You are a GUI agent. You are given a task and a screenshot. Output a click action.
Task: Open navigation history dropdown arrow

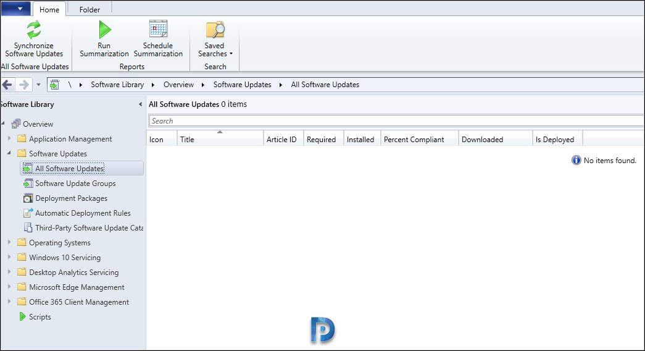coord(38,85)
